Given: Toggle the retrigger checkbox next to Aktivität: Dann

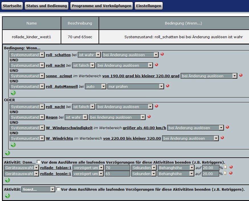Looking at the screenshot, I should tap(38, 162).
